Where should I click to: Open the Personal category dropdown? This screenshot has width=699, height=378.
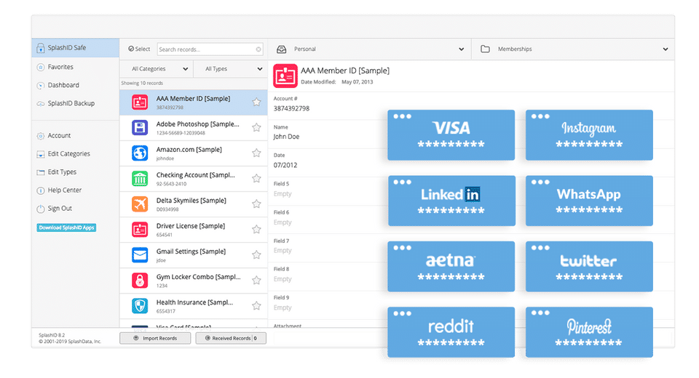[370, 49]
